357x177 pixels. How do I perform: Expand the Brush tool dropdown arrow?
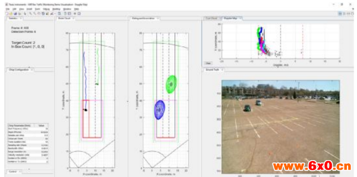click(55, 14)
